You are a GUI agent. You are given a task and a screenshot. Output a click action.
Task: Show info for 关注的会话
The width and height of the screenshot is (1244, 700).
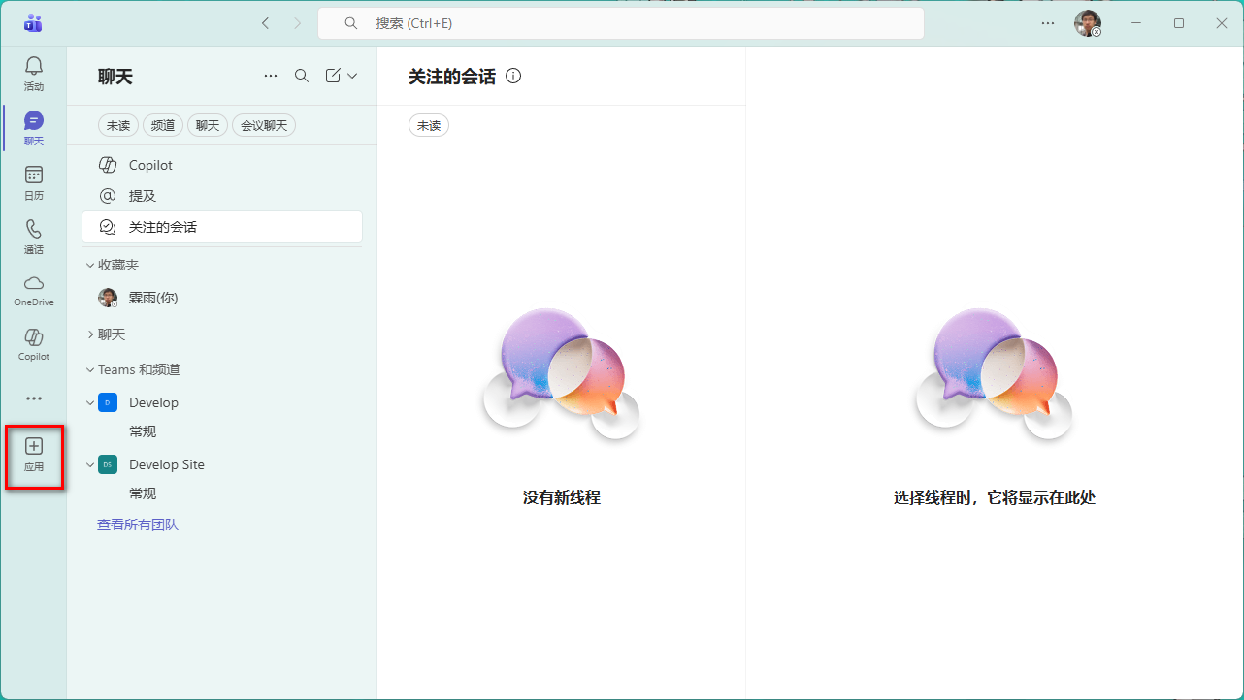[x=513, y=76]
